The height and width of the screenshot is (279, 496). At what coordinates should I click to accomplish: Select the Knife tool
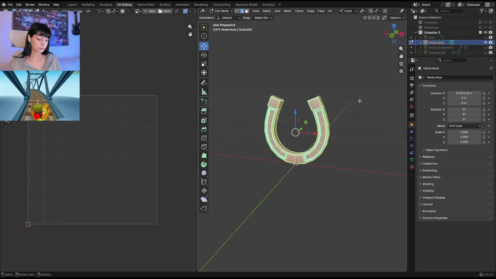tap(204, 147)
